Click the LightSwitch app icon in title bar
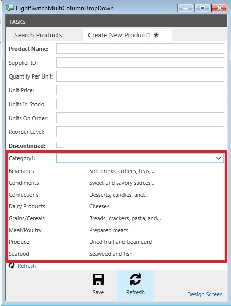This screenshot has height=306, width=231. [x=10, y=8]
